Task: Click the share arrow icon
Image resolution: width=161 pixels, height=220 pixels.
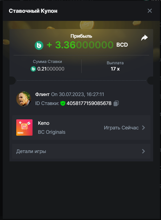Action: point(144,38)
